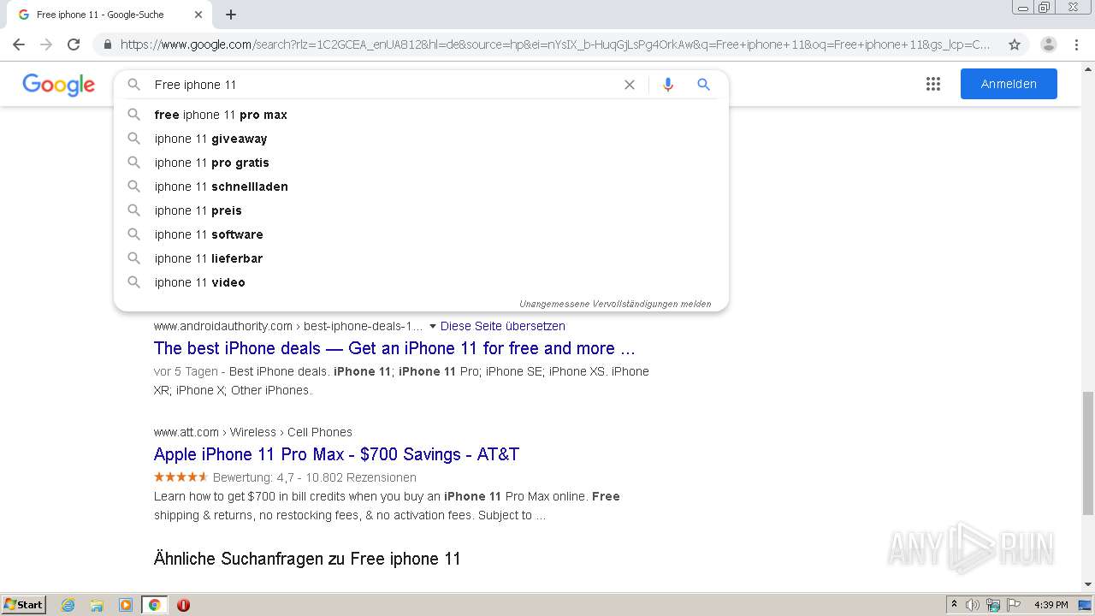The image size is (1095, 616).
Task: Click the browser back arrow
Action: coord(19,44)
